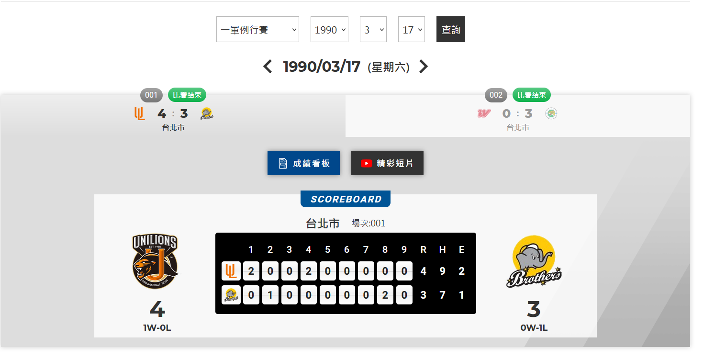
Task: Click Brothers logo in game 001 tab
Action: point(207,113)
